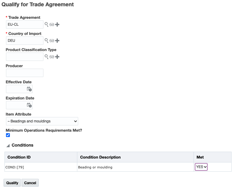Click the Trade Agreement search magnifier icon
This screenshot has height=189, width=234.
[x=46, y=24]
